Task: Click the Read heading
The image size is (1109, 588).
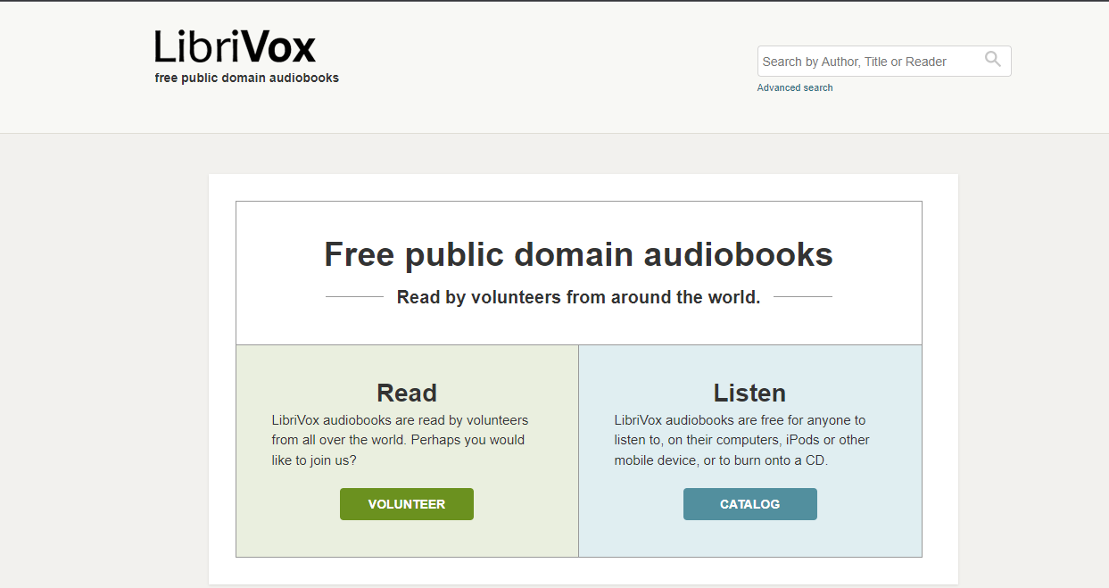Action: tap(407, 393)
